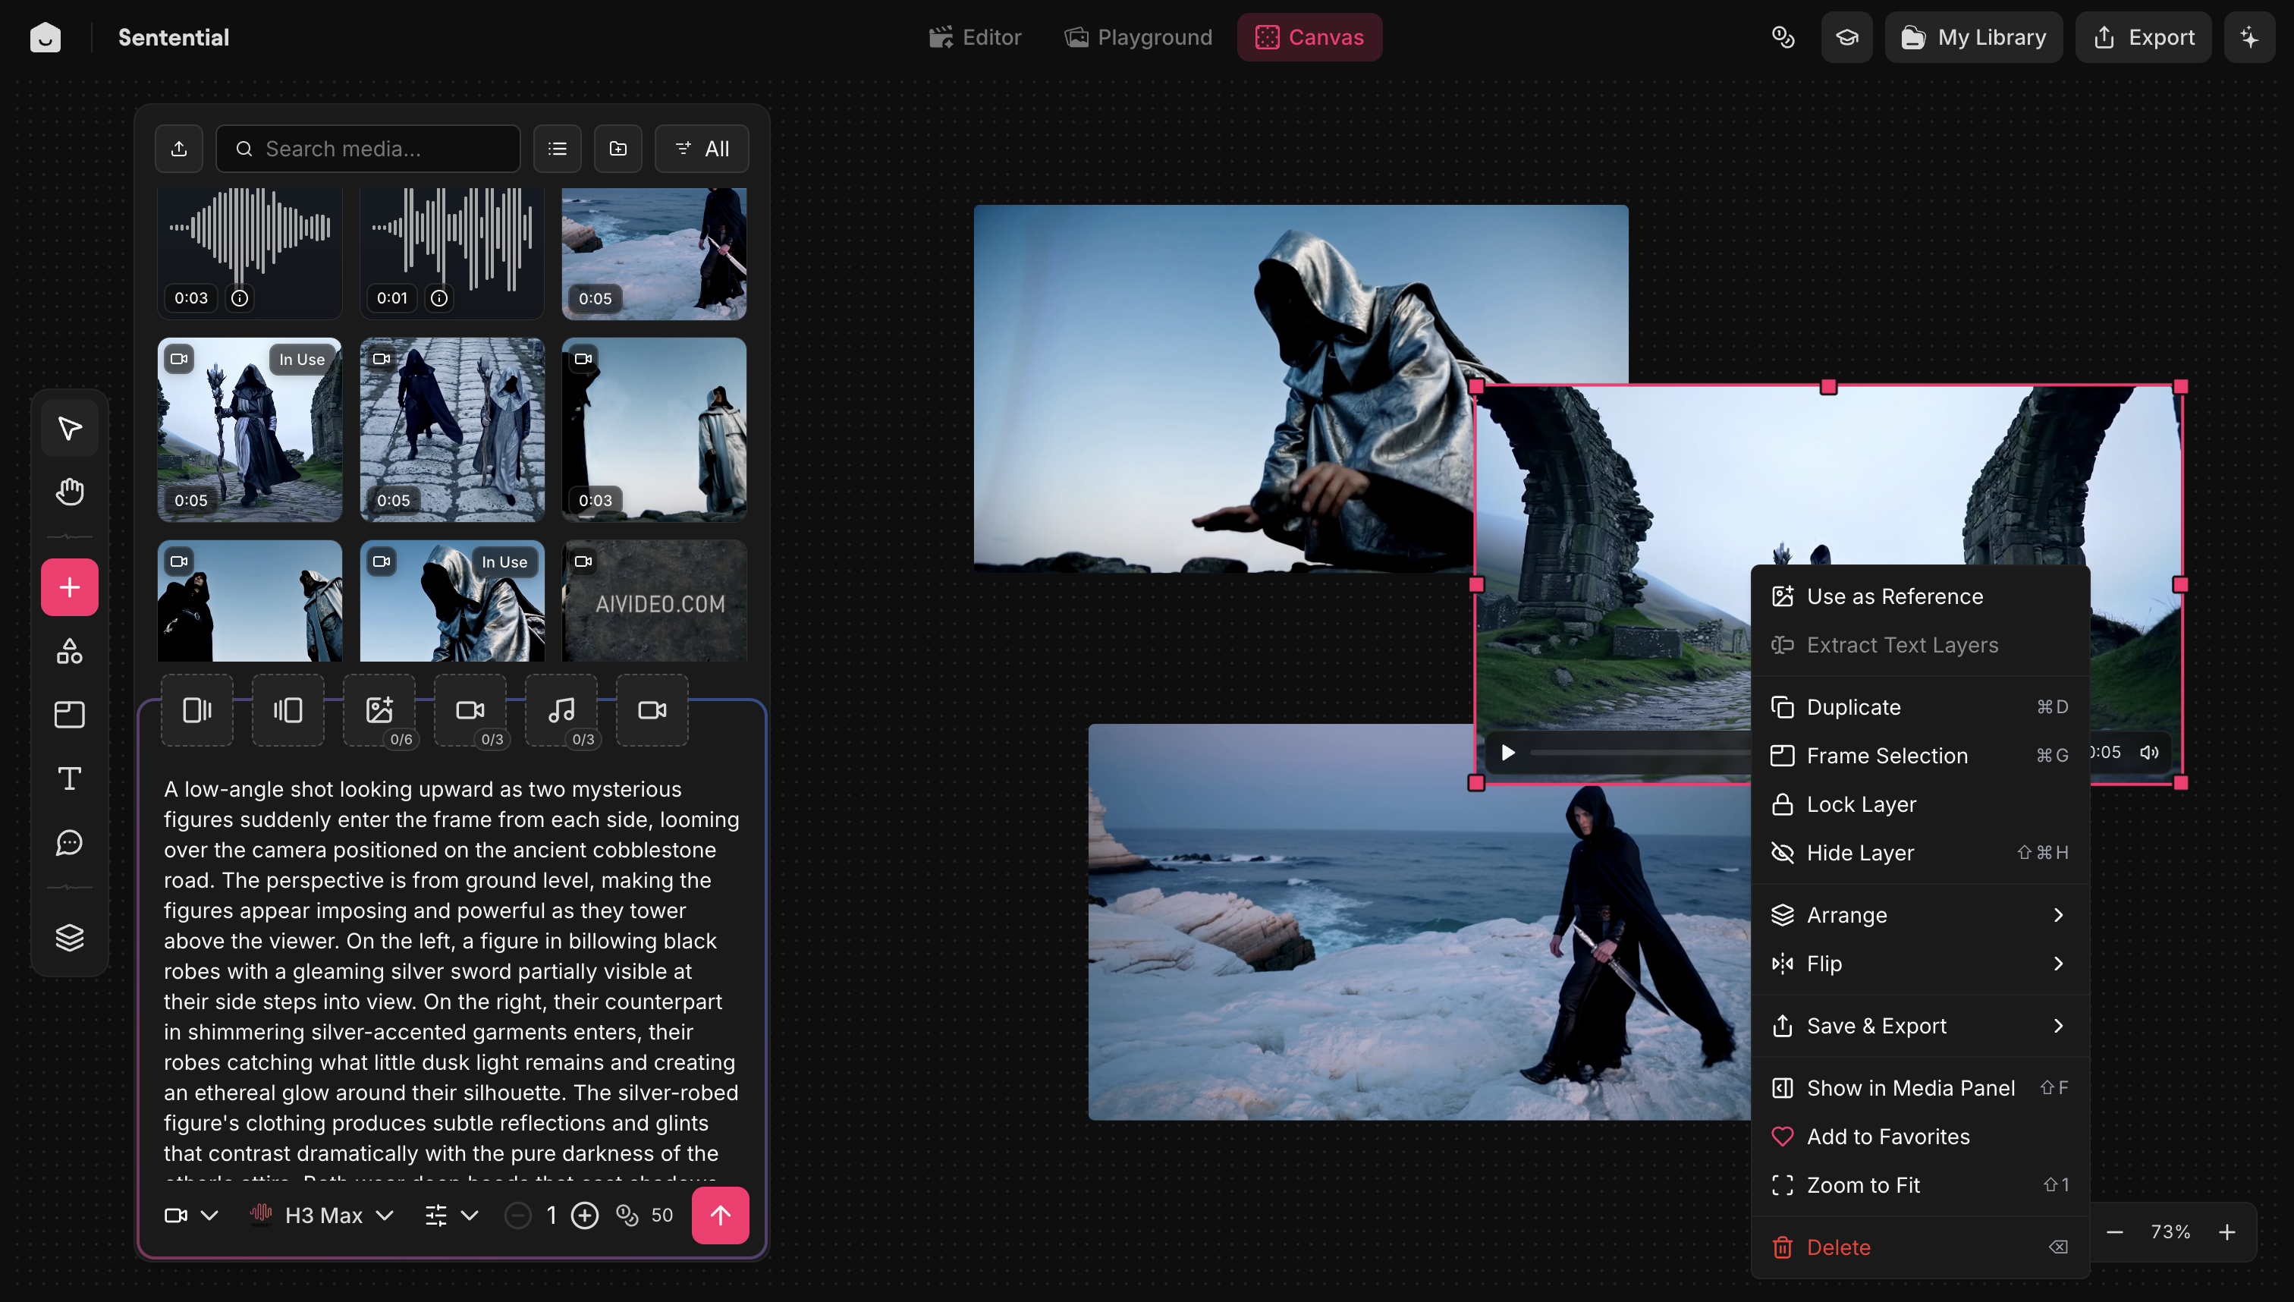Viewport: 2294px width, 1302px height.
Task: Select the Text tool
Action: coord(69,778)
